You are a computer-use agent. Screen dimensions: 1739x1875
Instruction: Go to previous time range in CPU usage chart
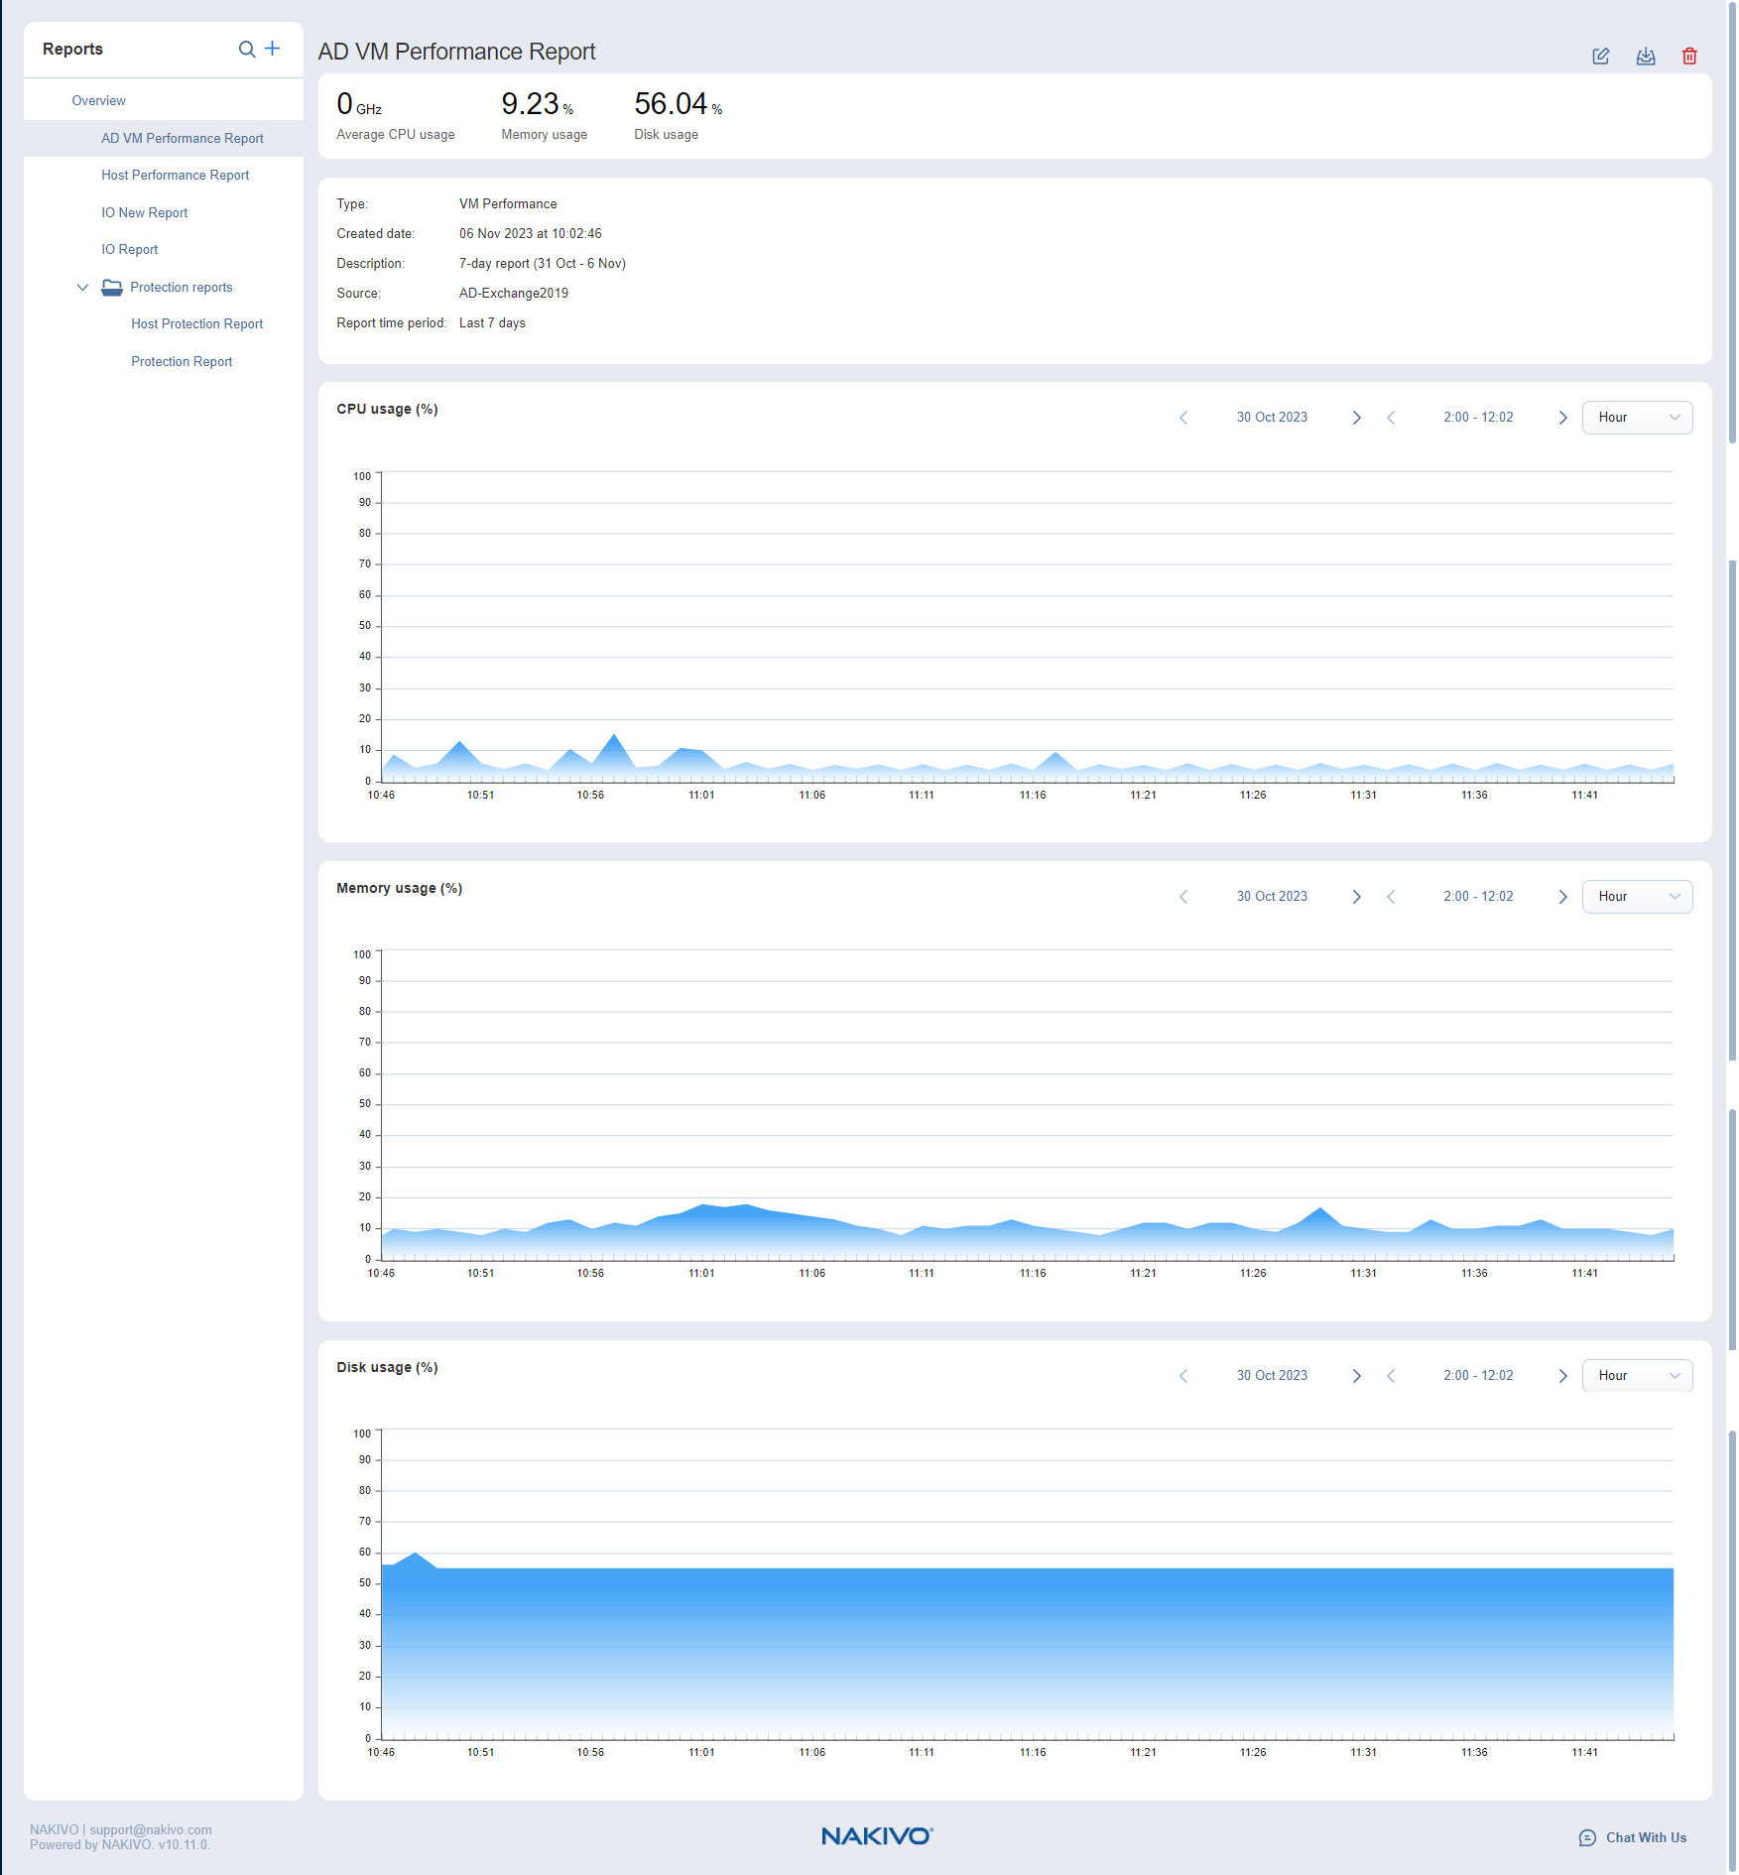point(1391,418)
